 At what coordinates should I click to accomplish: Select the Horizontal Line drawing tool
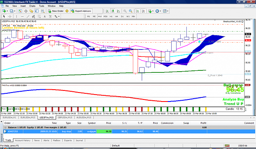[23, 16]
